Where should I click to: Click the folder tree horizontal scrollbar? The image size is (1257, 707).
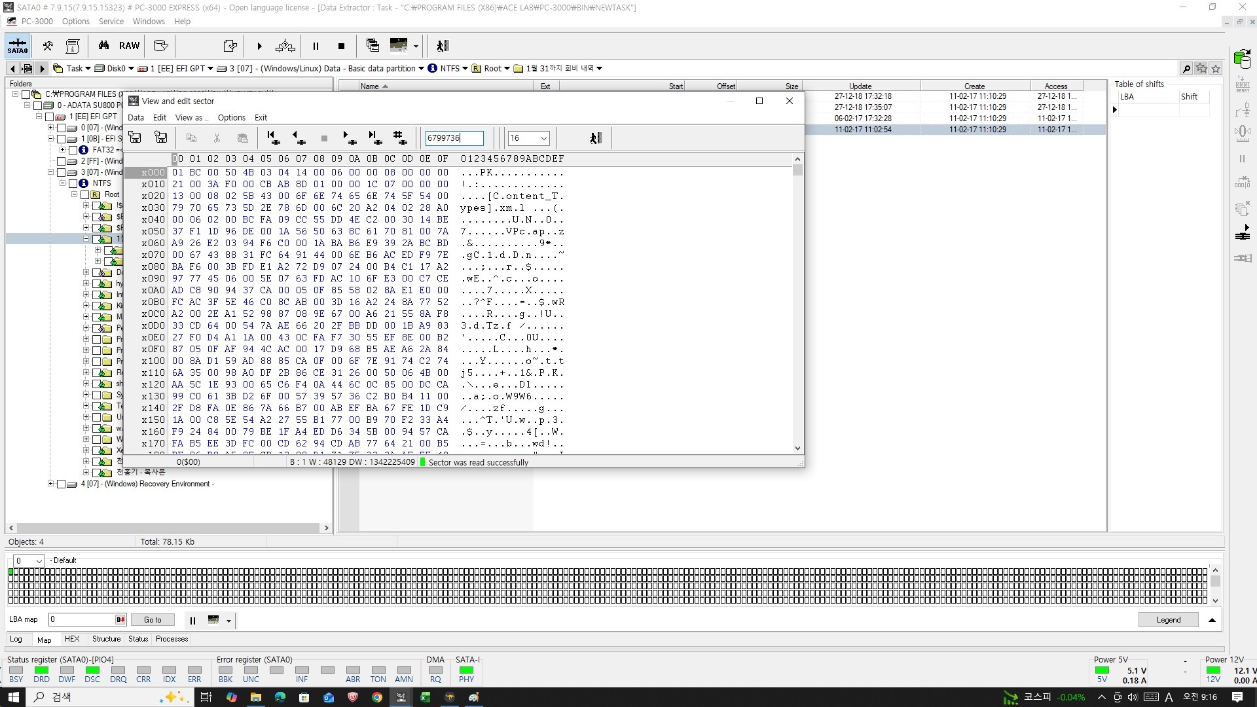[x=168, y=528]
